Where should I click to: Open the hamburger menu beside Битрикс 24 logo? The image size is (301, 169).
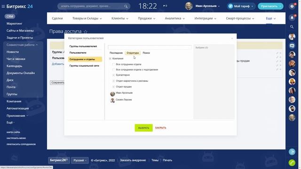(x=3, y=6)
